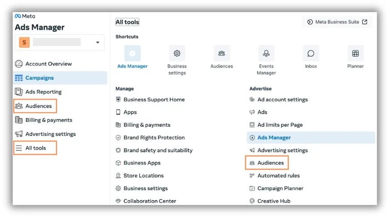Click the Advertise section heading
Image resolution: width=391 pixels, height=218 pixels.
coord(260,89)
